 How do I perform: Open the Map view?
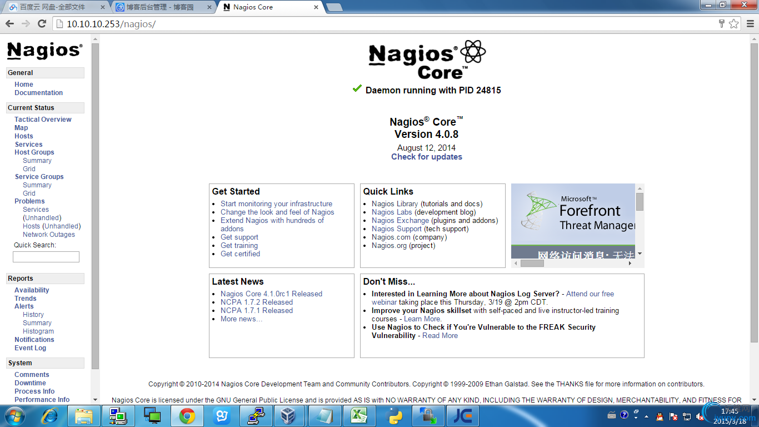[x=21, y=128]
